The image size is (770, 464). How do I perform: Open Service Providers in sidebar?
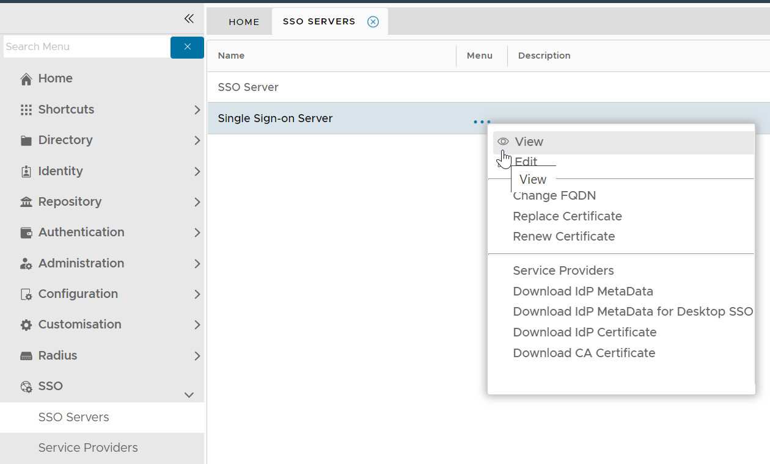point(88,448)
